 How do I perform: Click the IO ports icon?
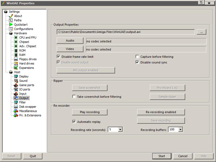(16, 89)
